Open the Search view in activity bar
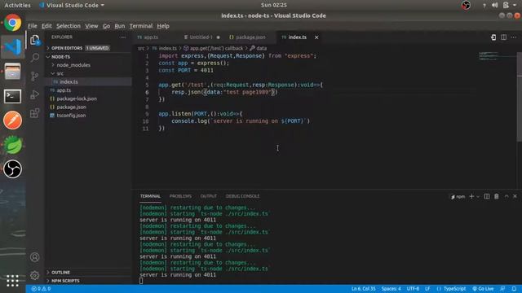522x293 pixels. [34, 58]
